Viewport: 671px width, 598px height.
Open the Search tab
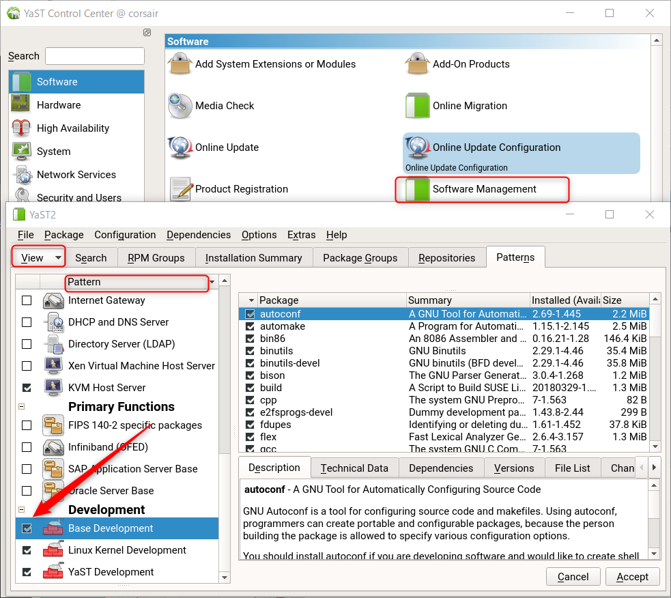pos(91,257)
